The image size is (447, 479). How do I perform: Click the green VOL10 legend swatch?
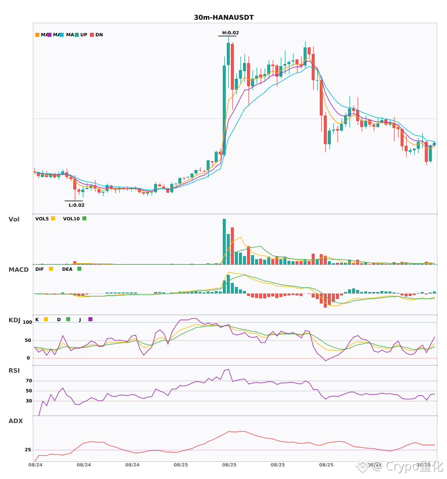[x=84, y=218]
